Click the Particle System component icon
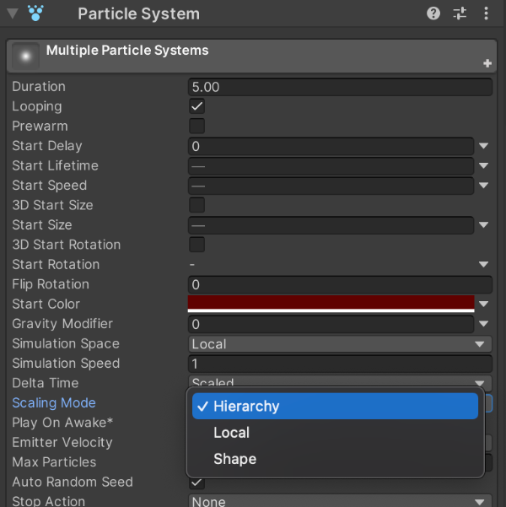This screenshot has height=507, width=506. pyautogui.click(x=35, y=13)
